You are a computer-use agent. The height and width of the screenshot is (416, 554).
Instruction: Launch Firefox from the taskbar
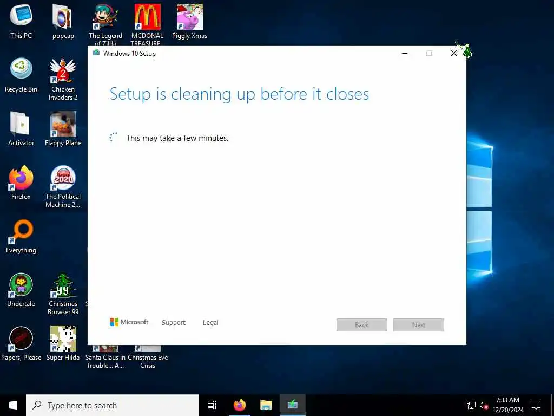[x=240, y=405]
